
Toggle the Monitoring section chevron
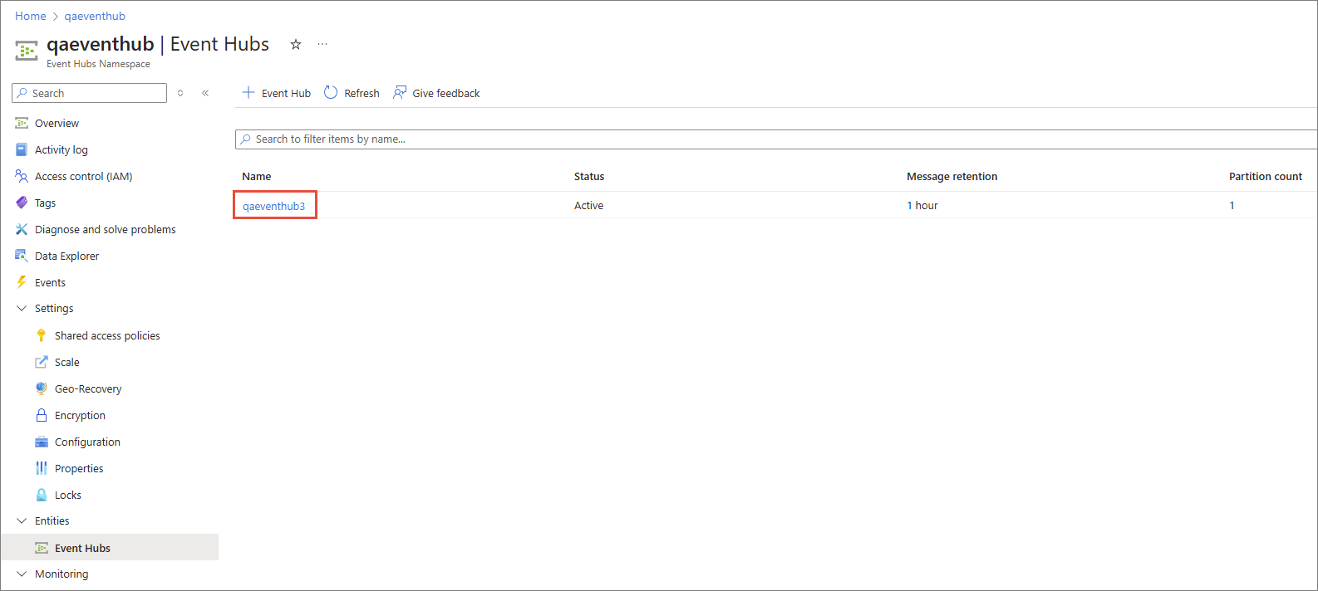[22, 574]
